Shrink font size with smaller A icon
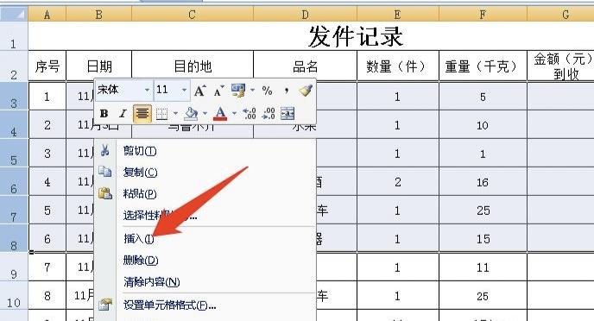 click(x=218, y=91)
